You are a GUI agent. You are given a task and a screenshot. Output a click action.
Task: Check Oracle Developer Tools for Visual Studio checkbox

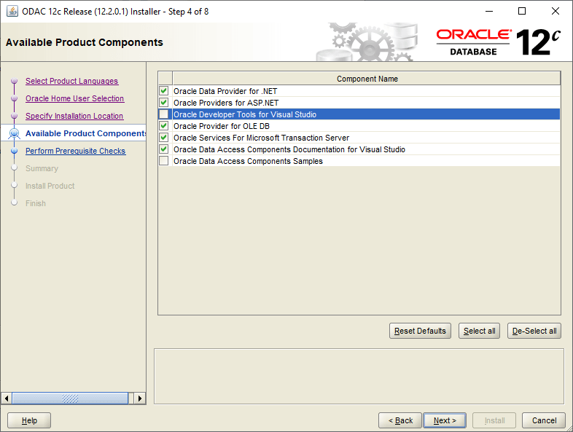tap(164, 114)
